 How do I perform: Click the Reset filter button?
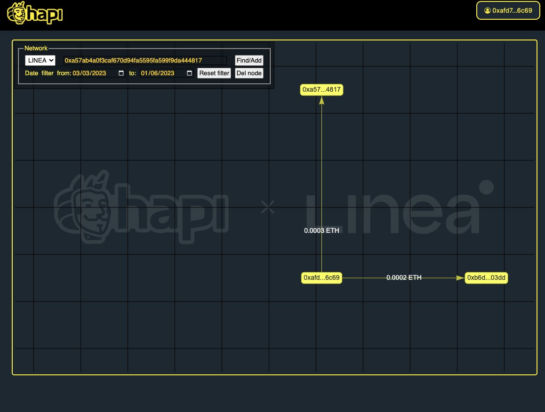click(214, 73)
